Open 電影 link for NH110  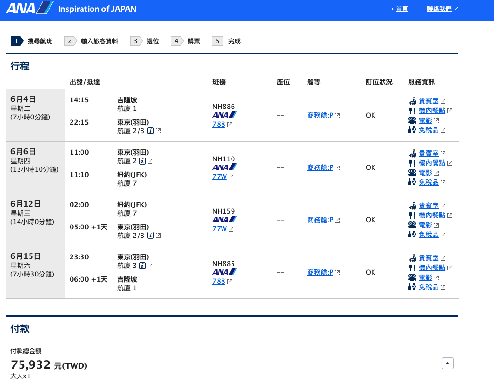(x=425, y=173)
